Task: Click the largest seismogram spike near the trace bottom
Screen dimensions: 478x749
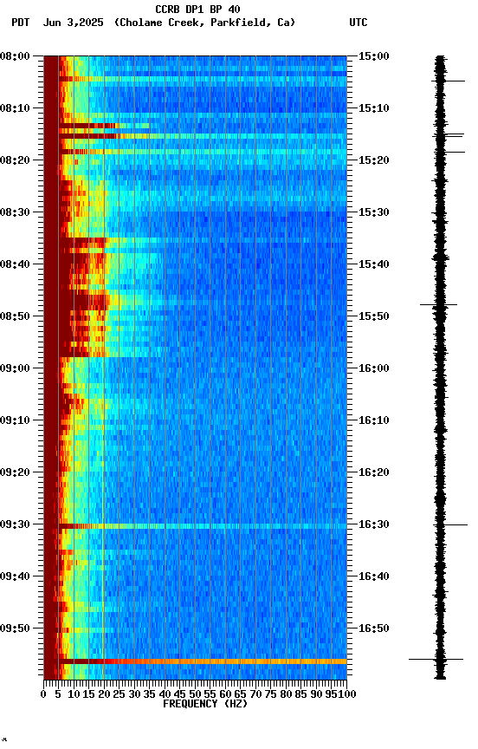Action: [x=436, y=659]
